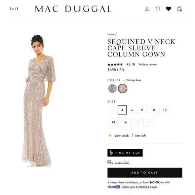195x195 pixels.
Task: Open the Write a review link
Action: point(148,65)
